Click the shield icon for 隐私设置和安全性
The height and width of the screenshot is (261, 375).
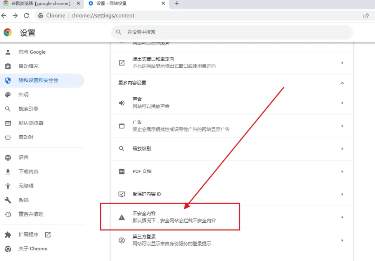click(x=8, y=80)
